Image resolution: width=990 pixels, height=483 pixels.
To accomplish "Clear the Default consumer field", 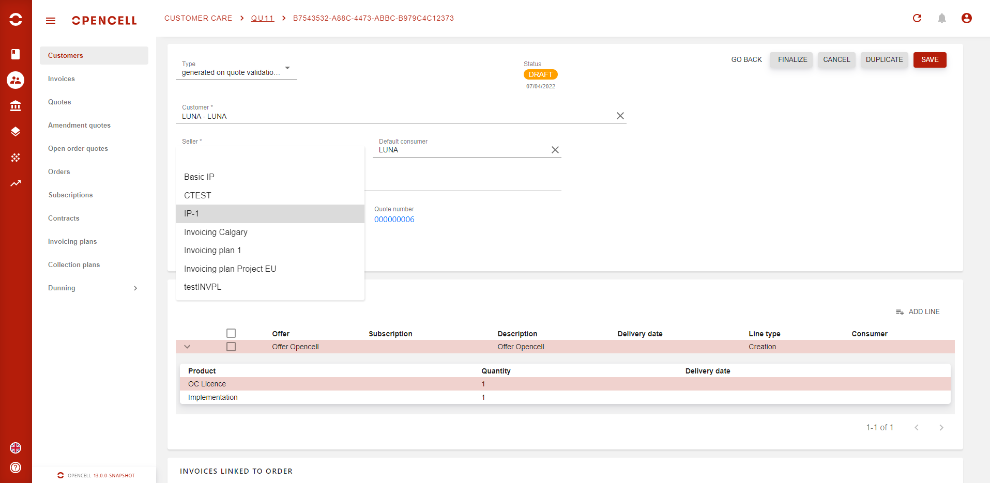I will click(555, 150).
